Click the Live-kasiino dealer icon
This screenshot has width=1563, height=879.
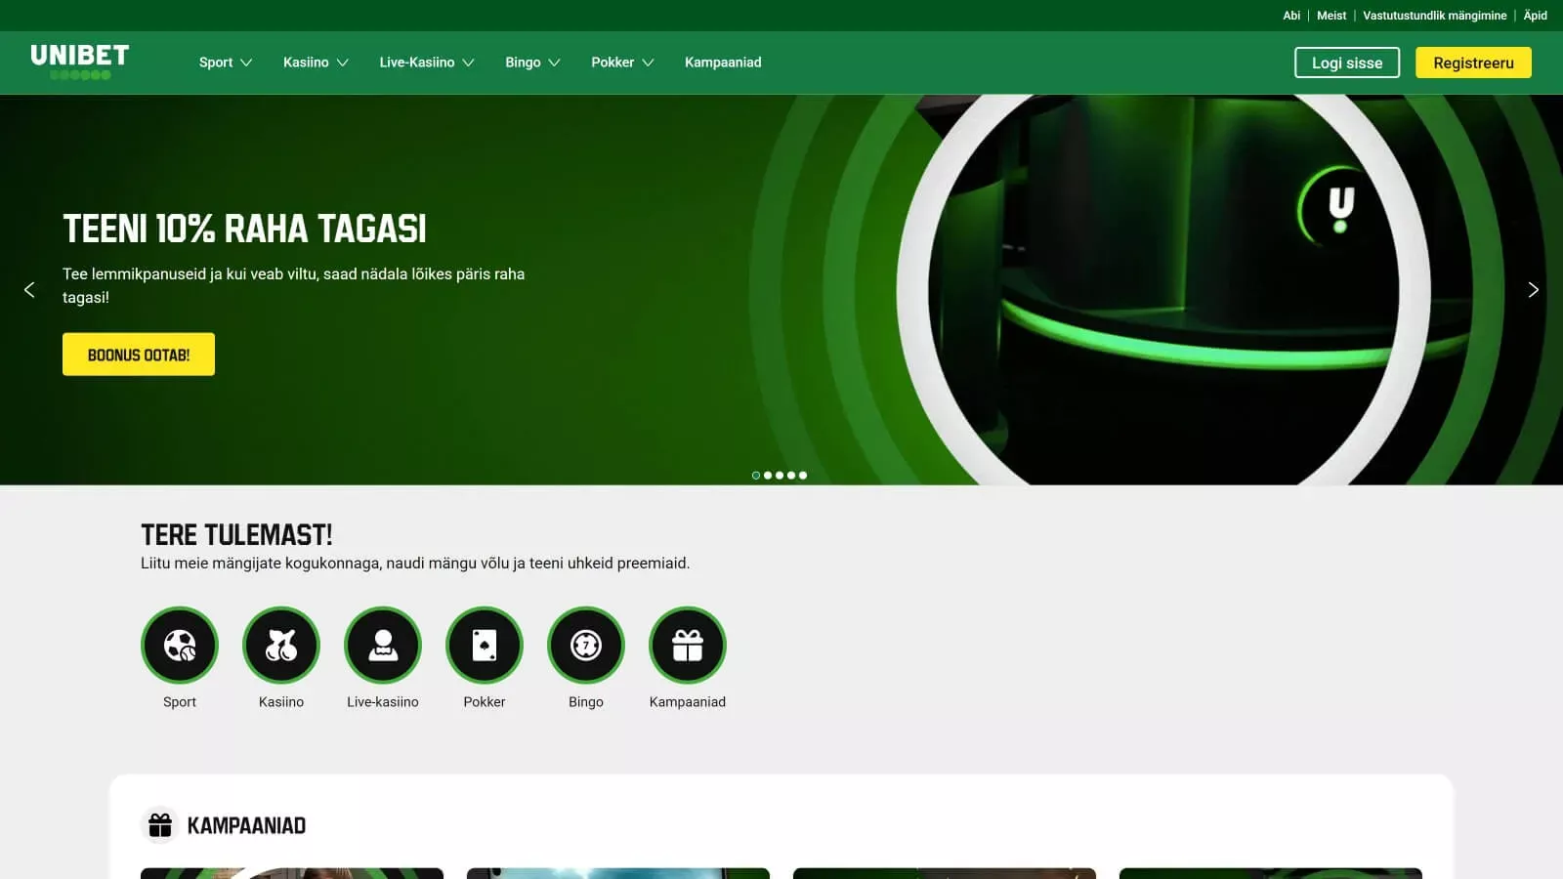(x=383, y=646)
